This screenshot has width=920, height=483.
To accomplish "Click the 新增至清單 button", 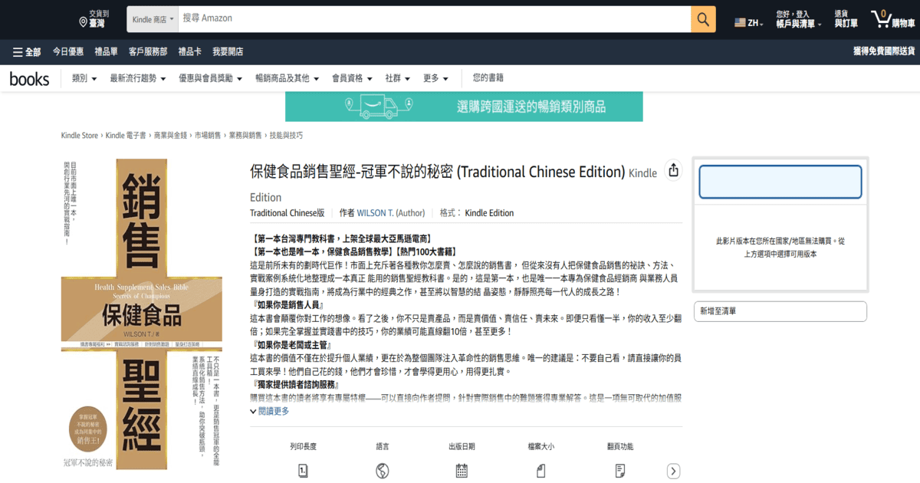I will point(779,311).
